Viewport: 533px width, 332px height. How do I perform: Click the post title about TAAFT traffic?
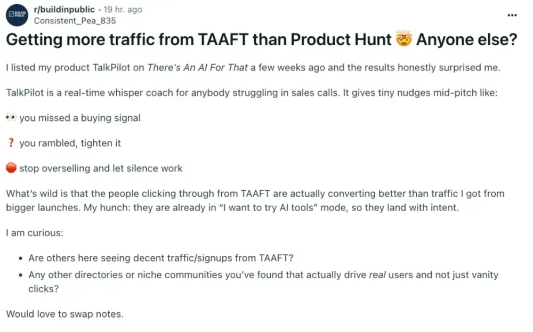(x=197, y=41)
